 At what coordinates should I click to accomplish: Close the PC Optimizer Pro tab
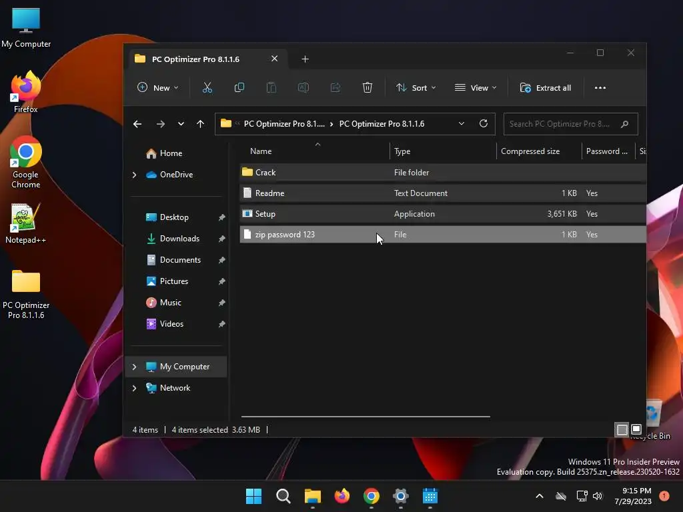coord(274,59)
